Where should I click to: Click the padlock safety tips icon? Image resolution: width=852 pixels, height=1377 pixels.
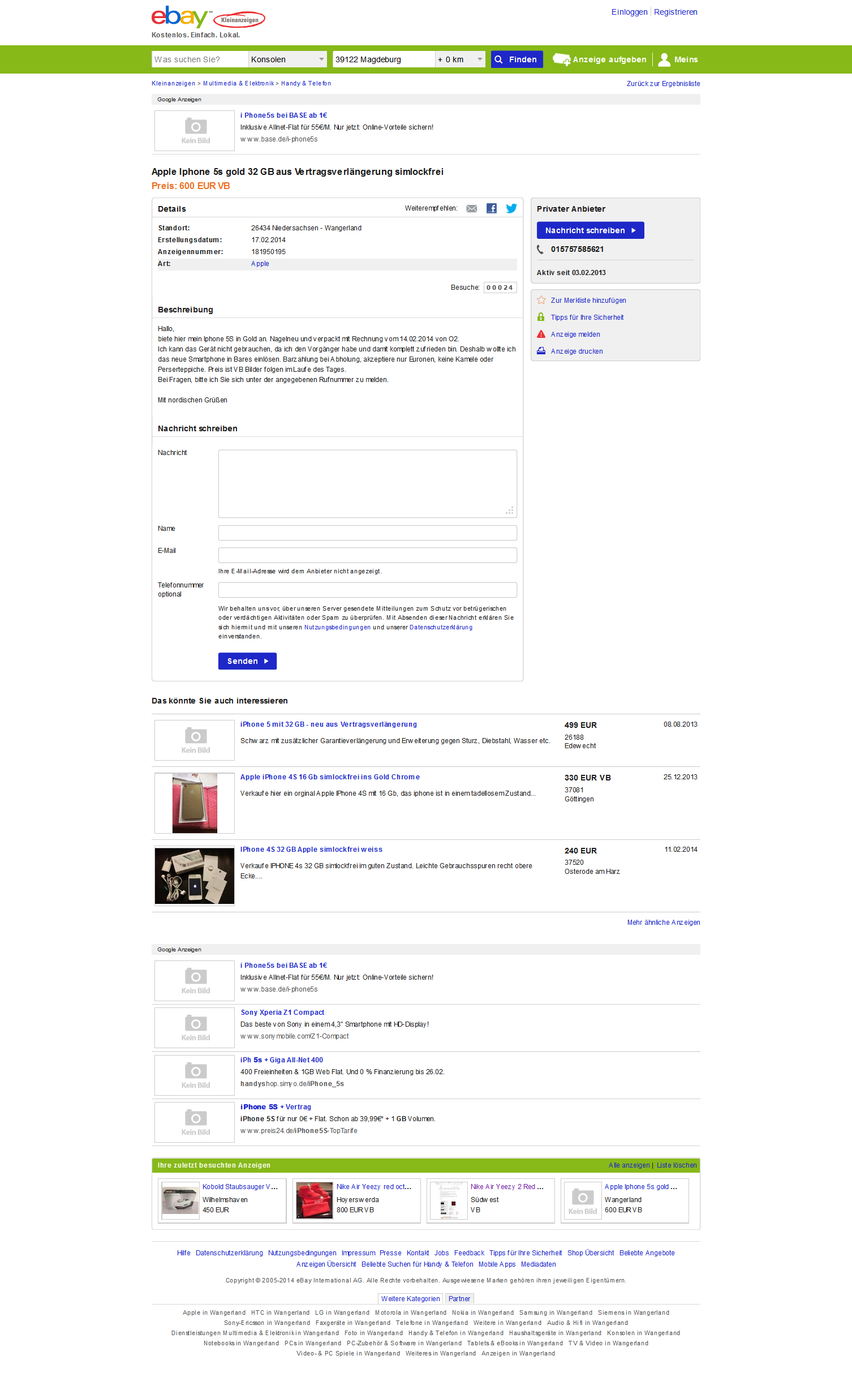pyautogui.click(x=541, y=317)
